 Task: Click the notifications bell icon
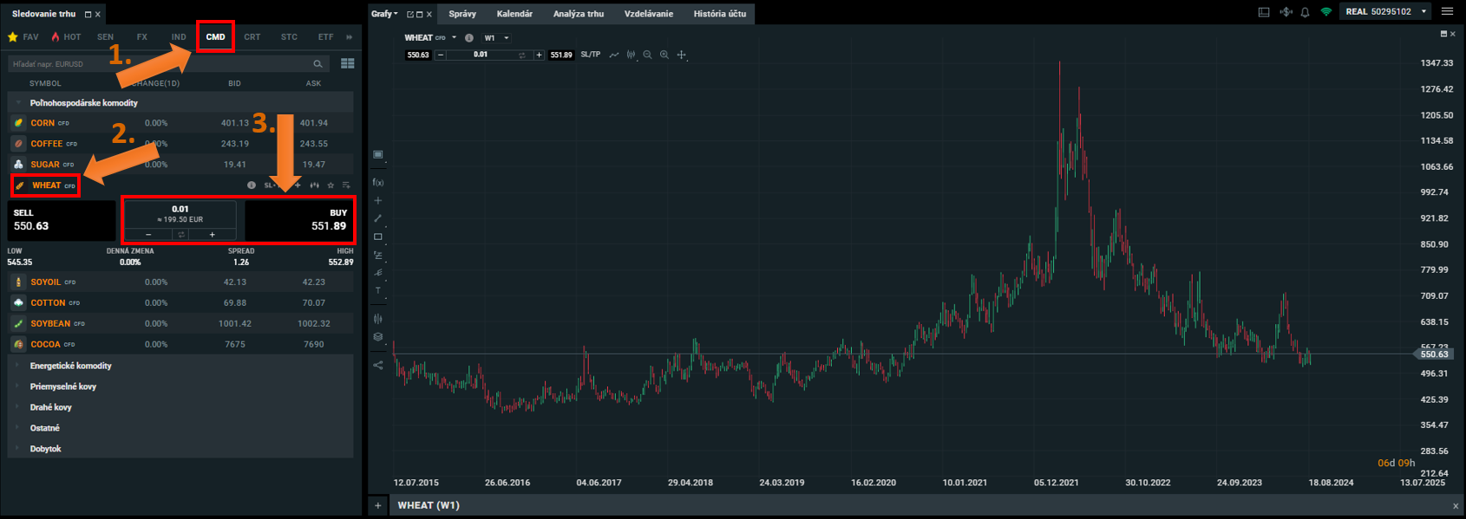1305,12
